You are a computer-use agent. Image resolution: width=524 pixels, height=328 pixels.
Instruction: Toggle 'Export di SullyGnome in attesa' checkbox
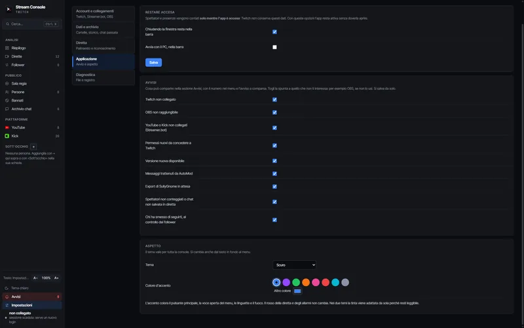click(274, 186)
